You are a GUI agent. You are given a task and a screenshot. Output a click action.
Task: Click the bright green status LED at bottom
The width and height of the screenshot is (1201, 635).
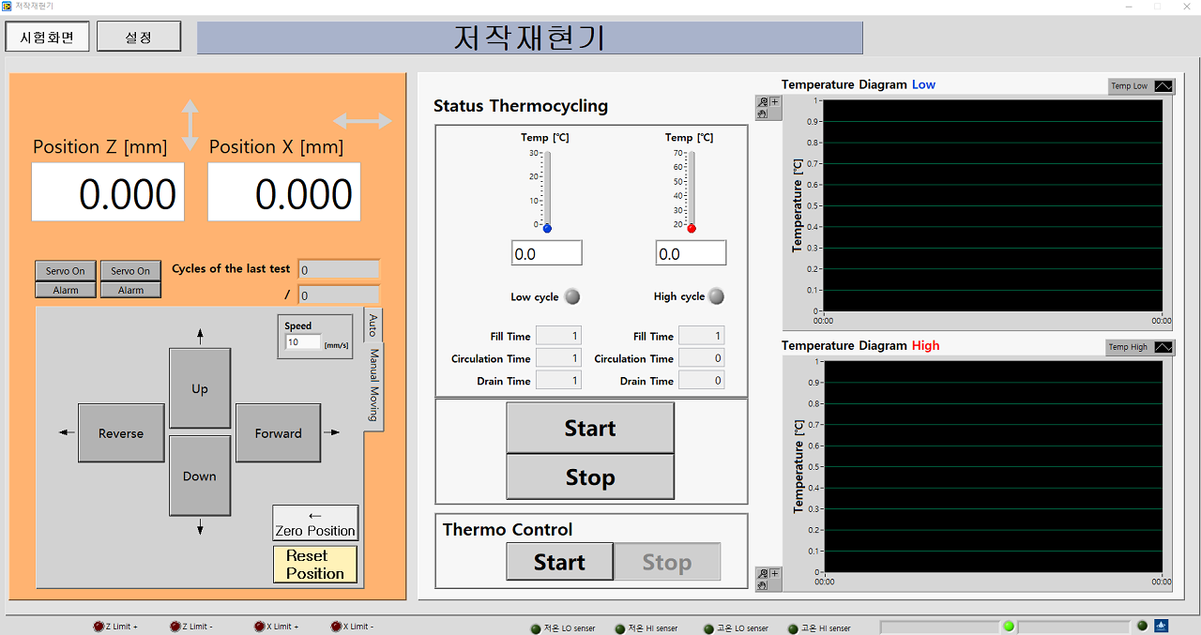(x=1009, y=626)
